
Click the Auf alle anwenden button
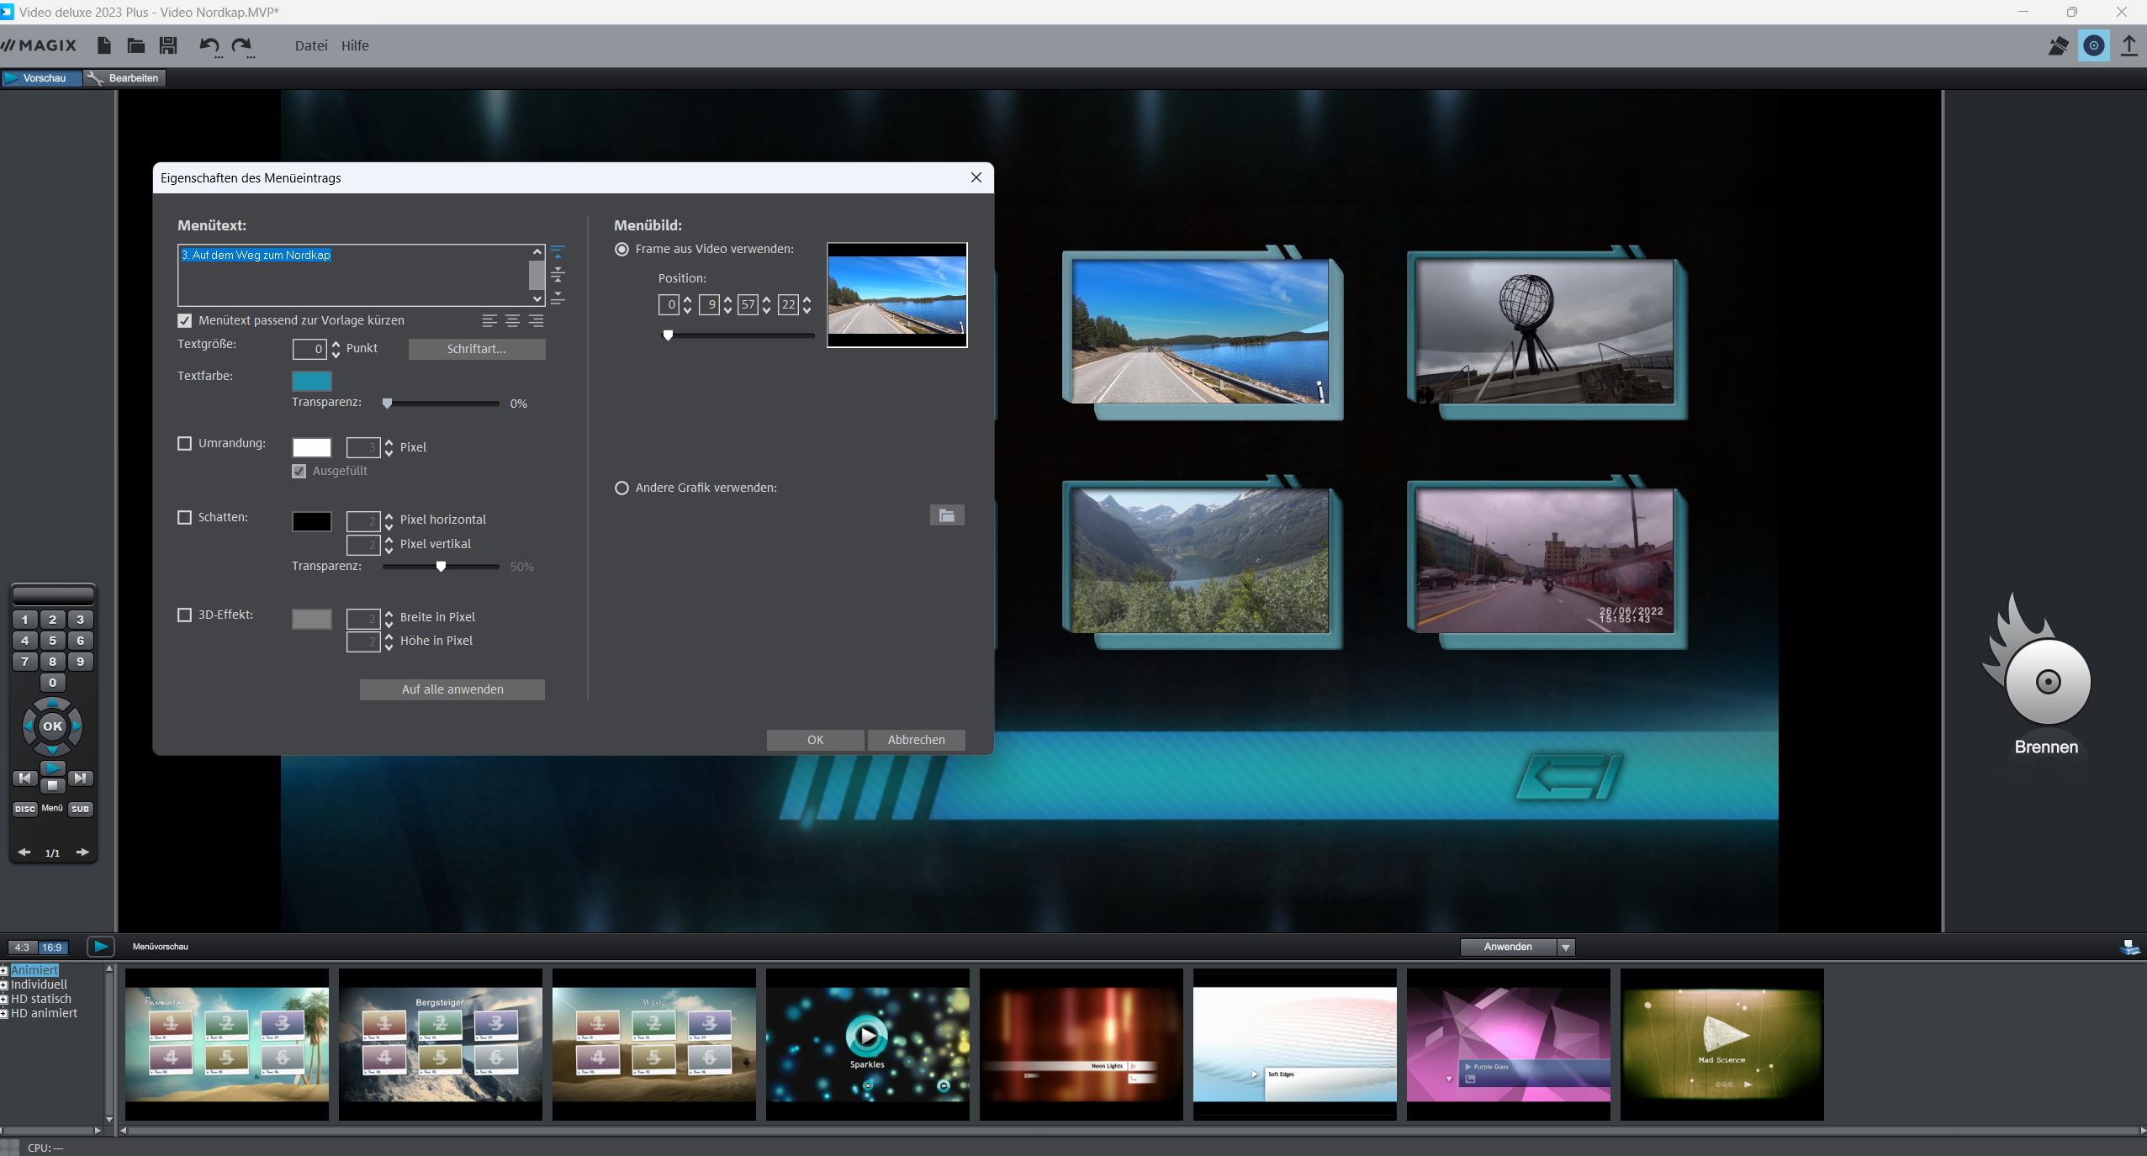click(452, 689)
